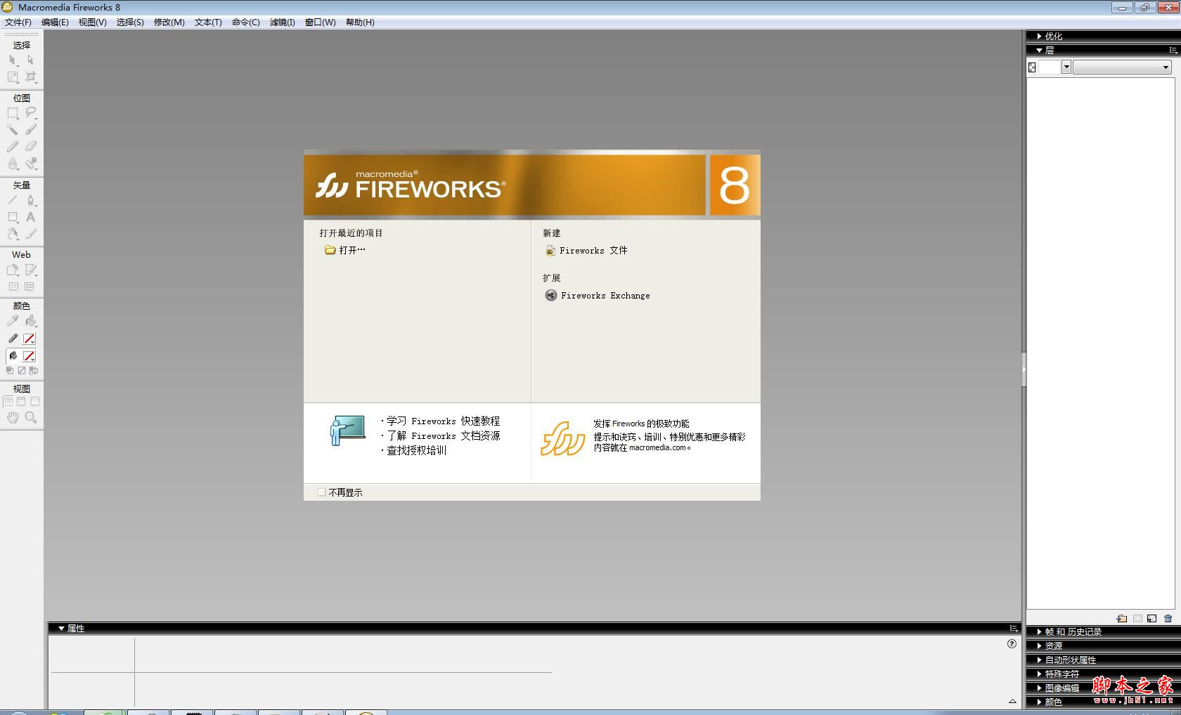Click 打开… to open a file

click(x=345, y=250)
